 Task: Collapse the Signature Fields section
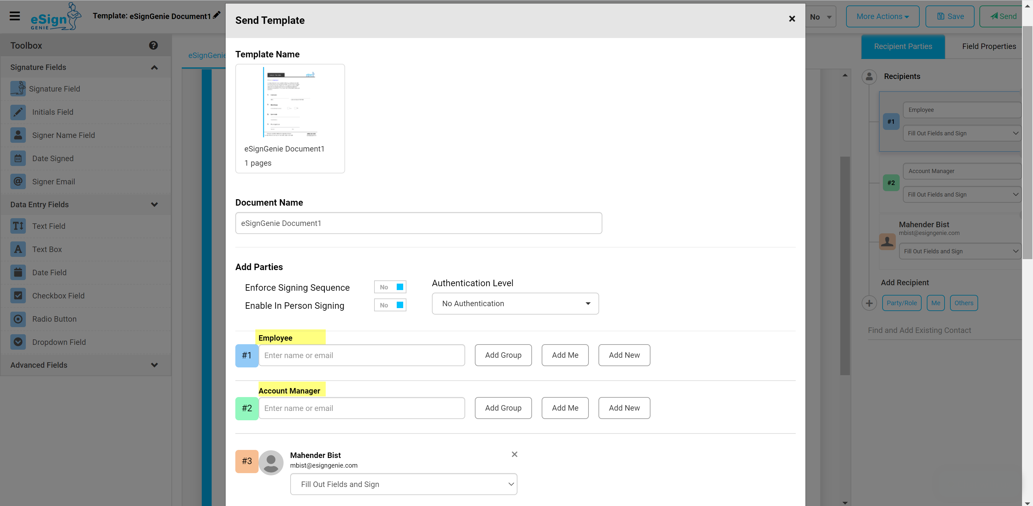[154, 67]
